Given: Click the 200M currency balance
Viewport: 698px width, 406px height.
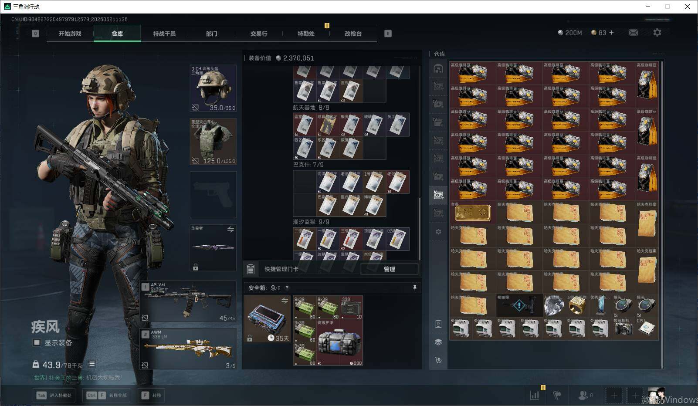Looking at the screenshot, I should coord(570,33).
